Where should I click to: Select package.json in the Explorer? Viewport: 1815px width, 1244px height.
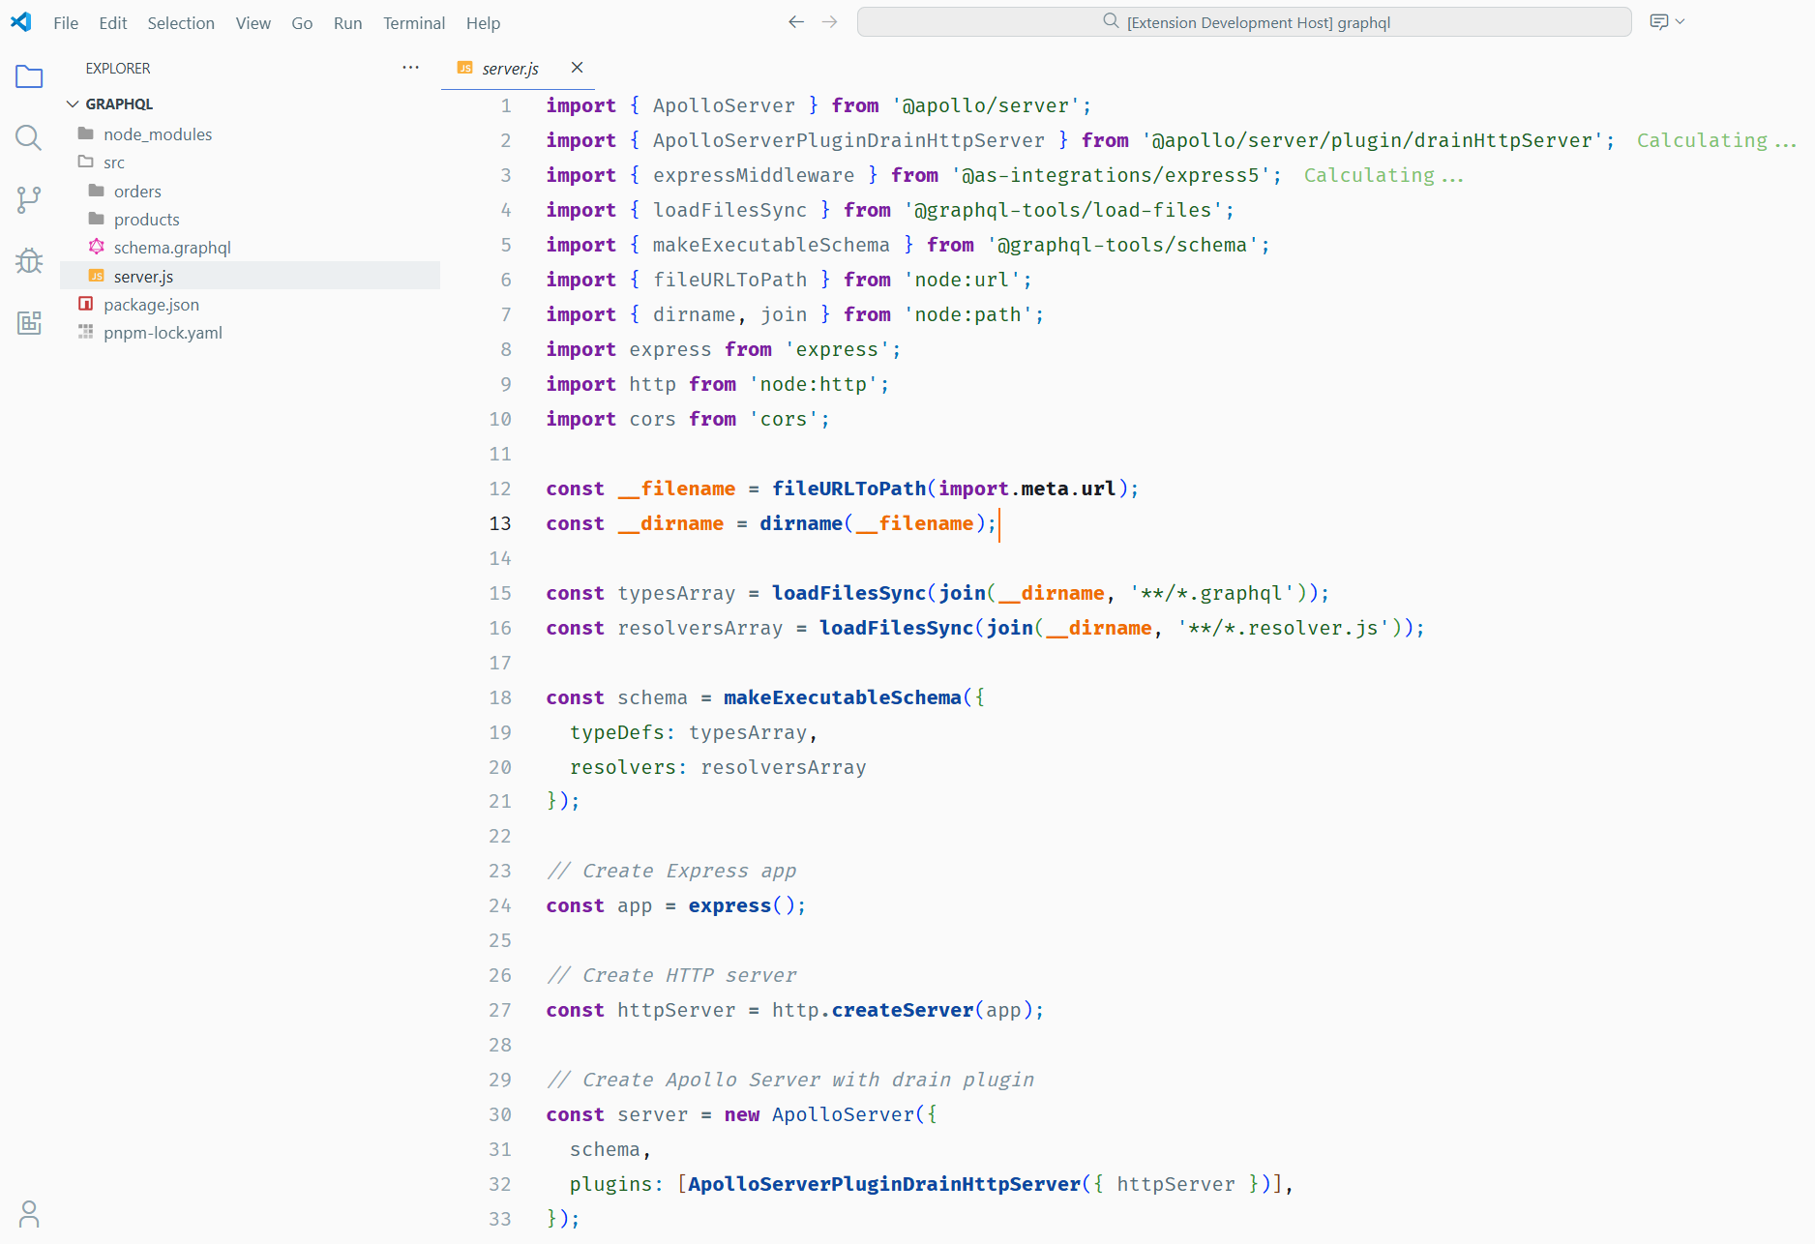coord(151,304)
